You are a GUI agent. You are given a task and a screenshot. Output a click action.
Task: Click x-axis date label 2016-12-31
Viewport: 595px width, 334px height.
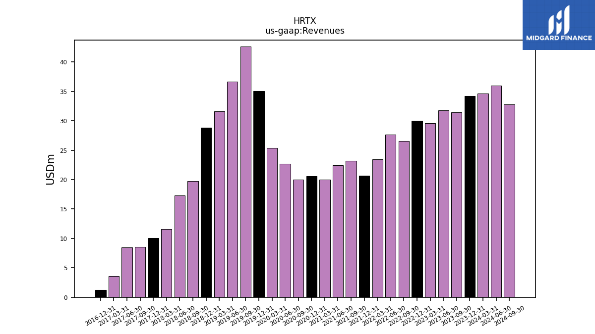coord(101,316)
